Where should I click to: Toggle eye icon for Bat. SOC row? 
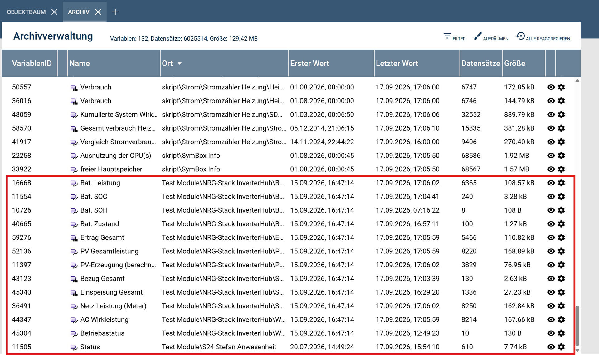coord(551,197)
